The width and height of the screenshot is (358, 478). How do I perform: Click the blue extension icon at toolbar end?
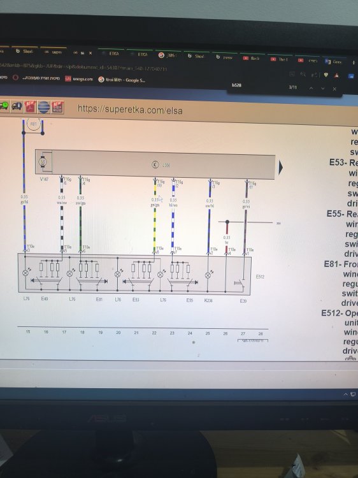click(352, 76)
